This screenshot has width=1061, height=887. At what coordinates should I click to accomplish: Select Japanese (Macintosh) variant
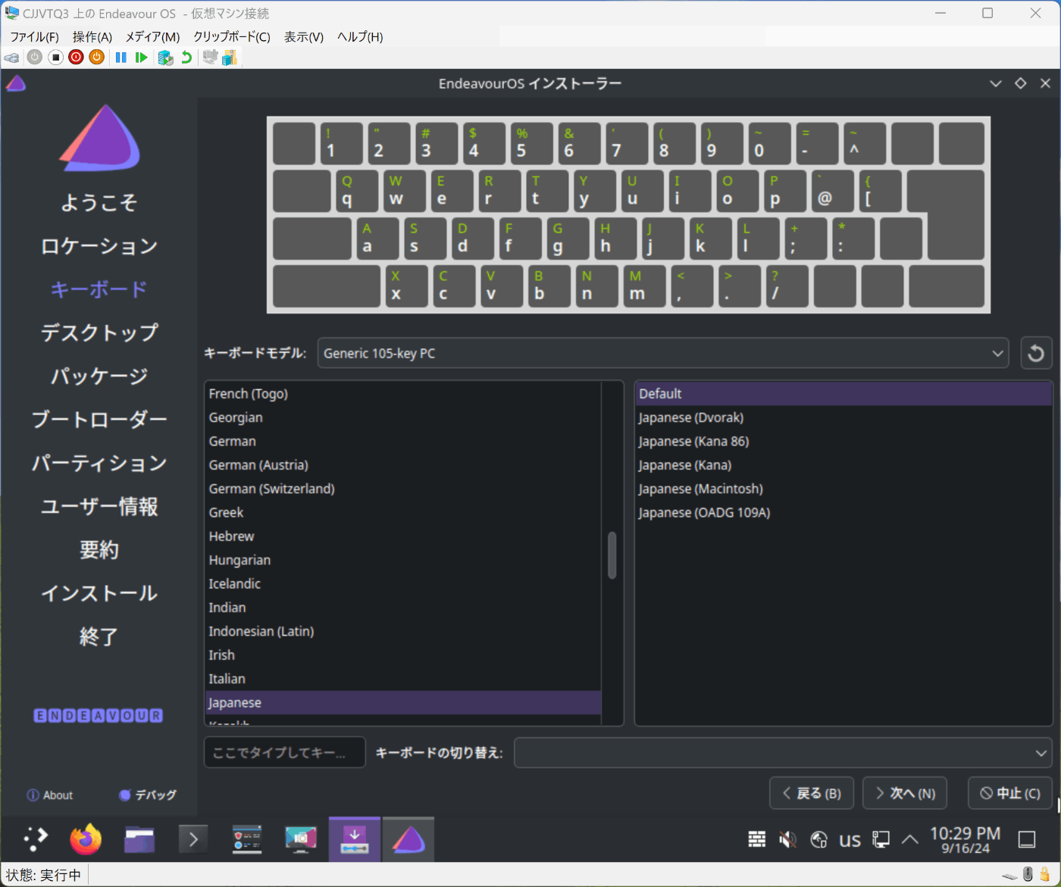(843, 489)
